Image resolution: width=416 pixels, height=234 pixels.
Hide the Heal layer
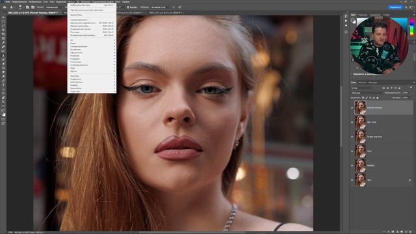352,151
